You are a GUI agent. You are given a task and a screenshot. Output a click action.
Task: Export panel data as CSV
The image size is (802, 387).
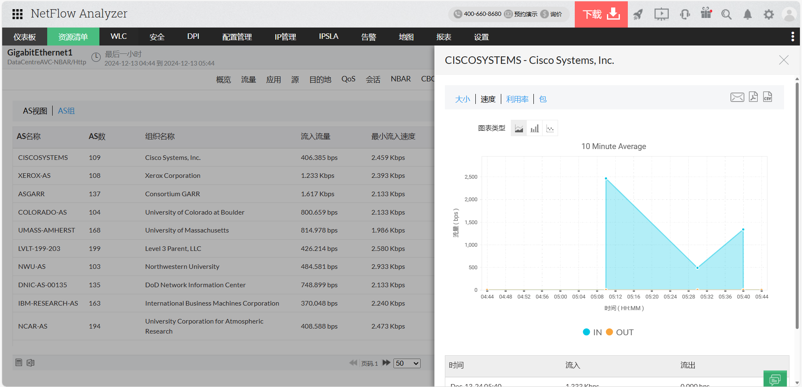[767, 97]
